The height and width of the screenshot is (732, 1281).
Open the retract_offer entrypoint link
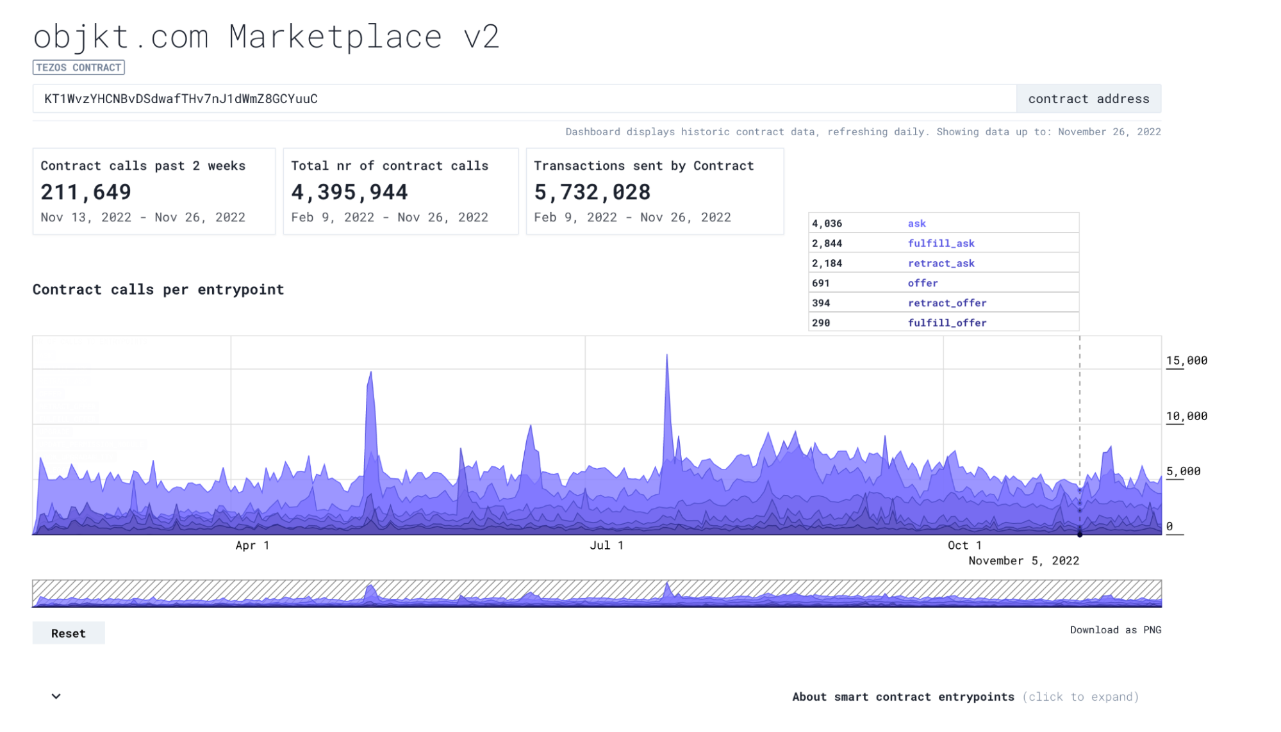click(946, 303)
